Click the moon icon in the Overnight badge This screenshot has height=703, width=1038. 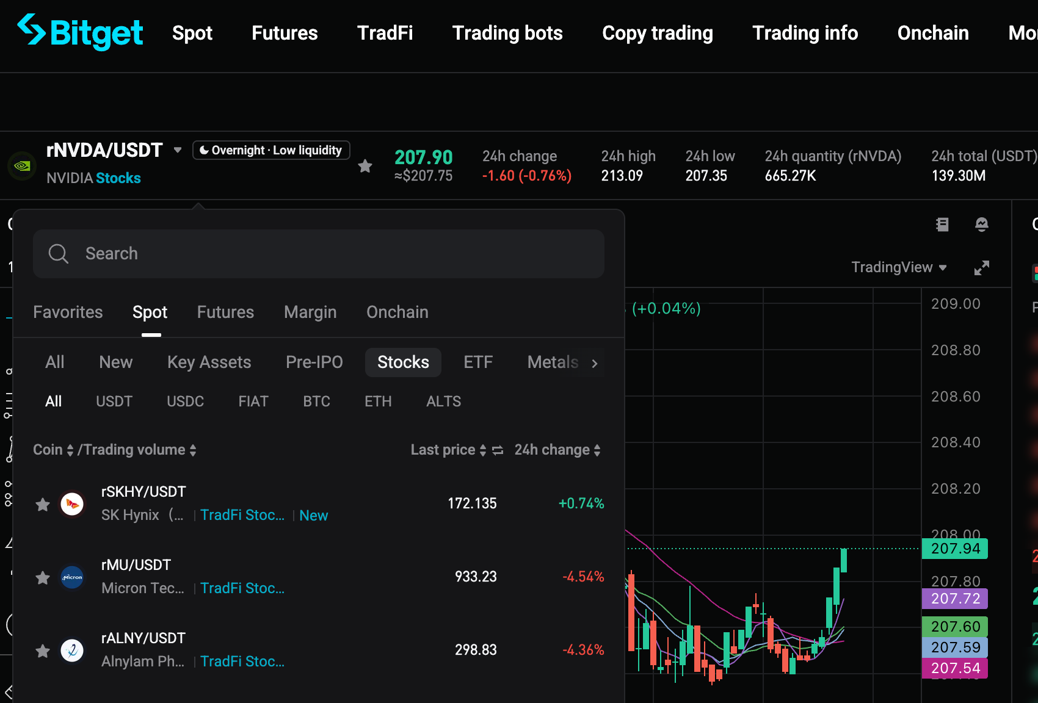[205, 150]
